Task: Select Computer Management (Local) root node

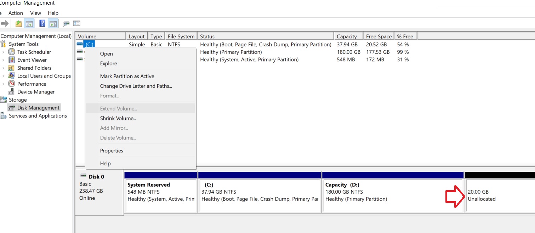Action: point(36,36)
